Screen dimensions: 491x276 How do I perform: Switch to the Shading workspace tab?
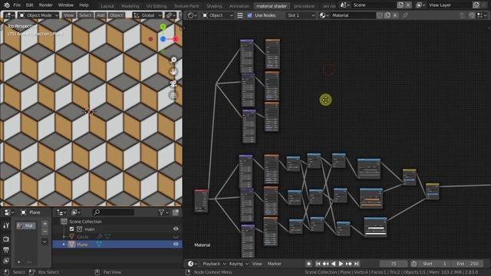[x=214, y=6]
